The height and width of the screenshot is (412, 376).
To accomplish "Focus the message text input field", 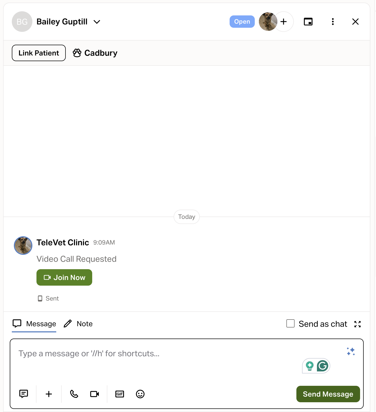I will (x=154, y=360).
